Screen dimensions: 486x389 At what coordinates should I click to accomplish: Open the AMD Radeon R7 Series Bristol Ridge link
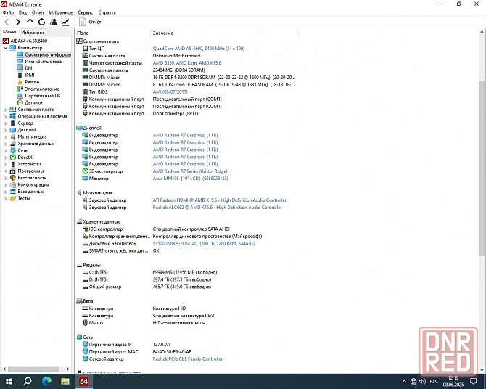[x=190, y=171]
